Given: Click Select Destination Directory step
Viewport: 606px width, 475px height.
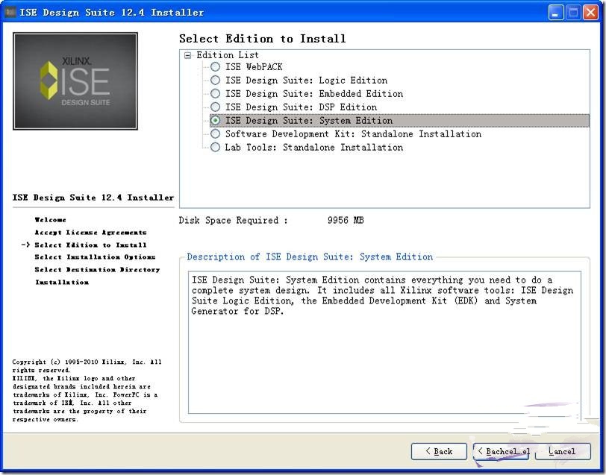Looking at the screenshot, I should tap(97, 269).
